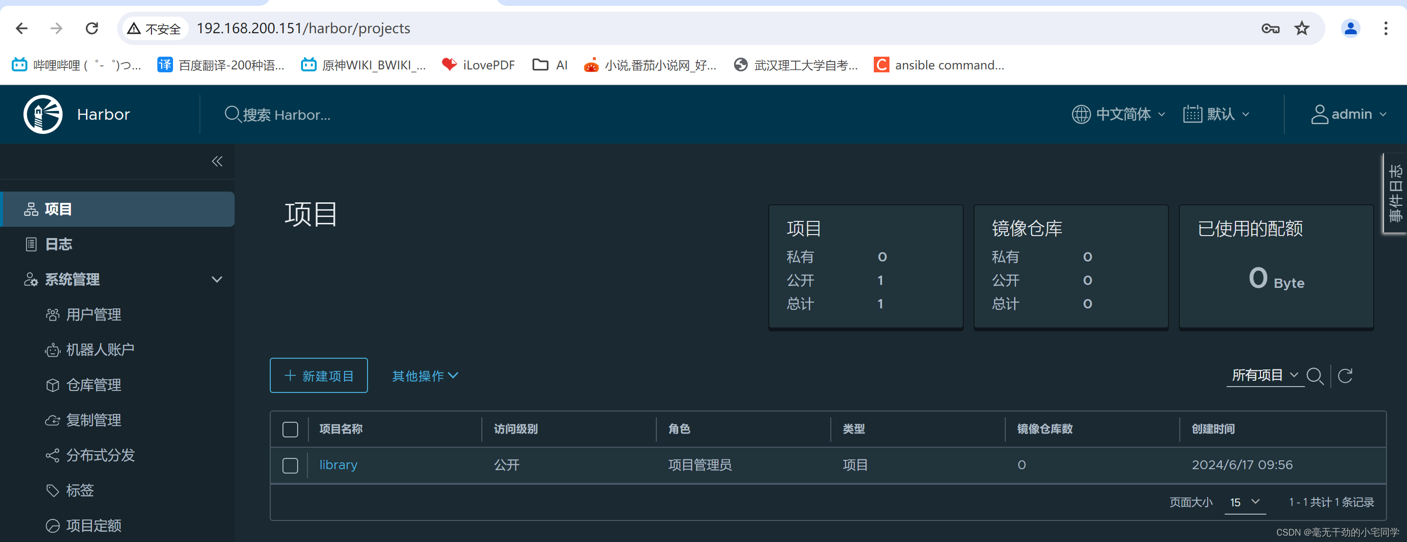Viewport: 1407px width, 542px height.
Task: Open the project search magnifier icon
Action: click(x=1315, y=375)
